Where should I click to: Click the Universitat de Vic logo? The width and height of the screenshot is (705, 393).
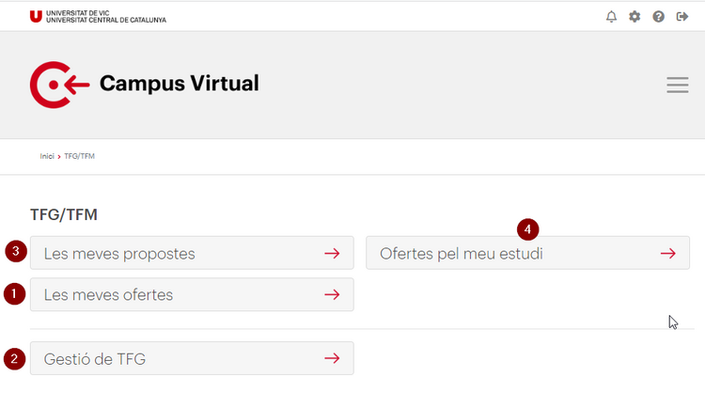point(98,17)
